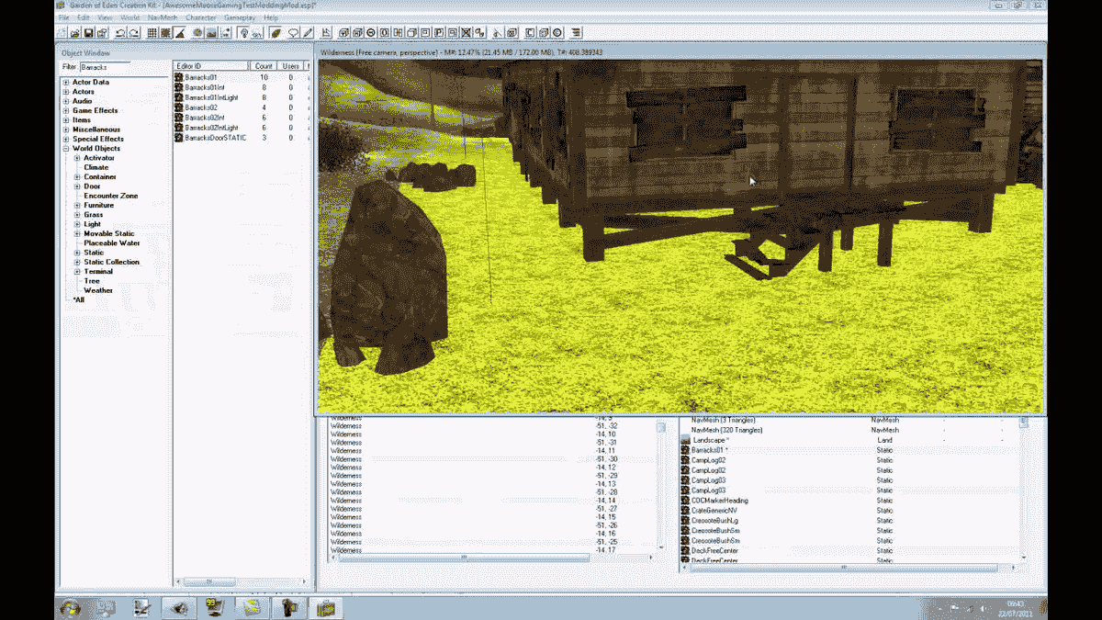Select the Barracks01 object icon in list
This screenshot has height=620, width=1102.
[x=179, y=77]
